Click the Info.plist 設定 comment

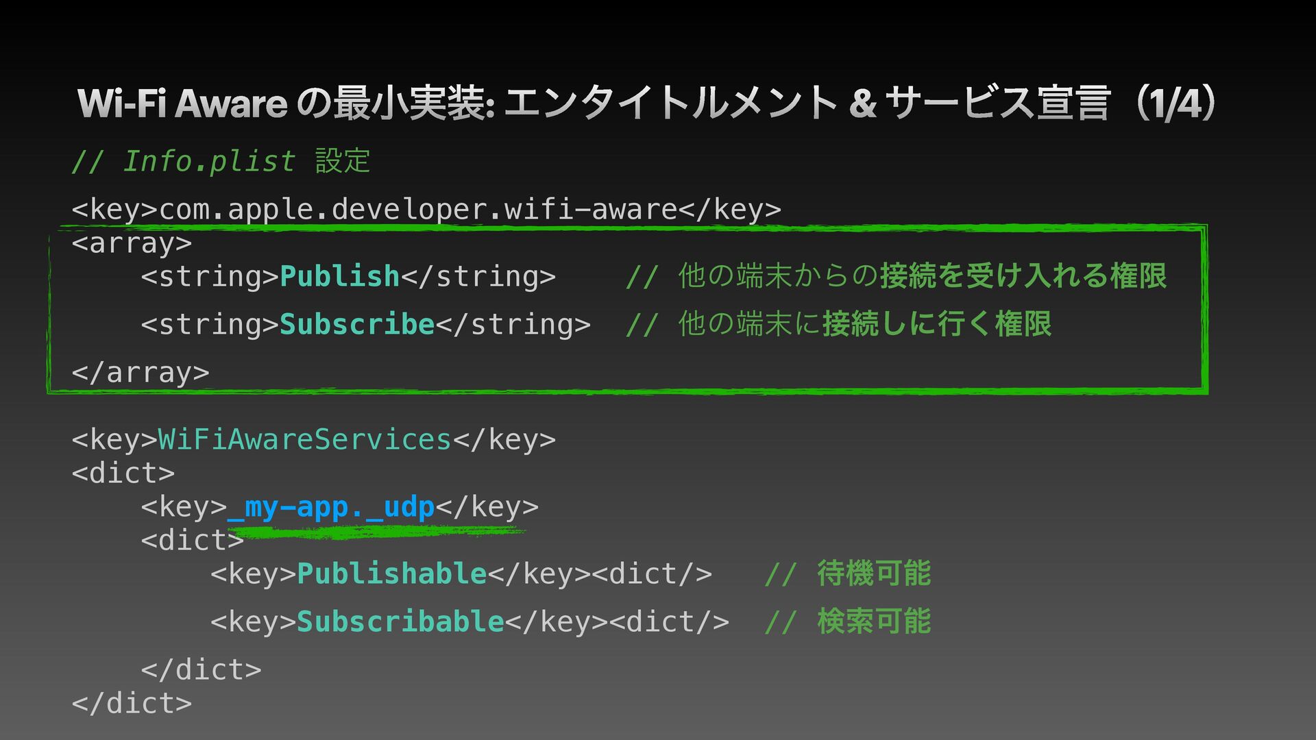pyautogui.click(x=221, y=162)
